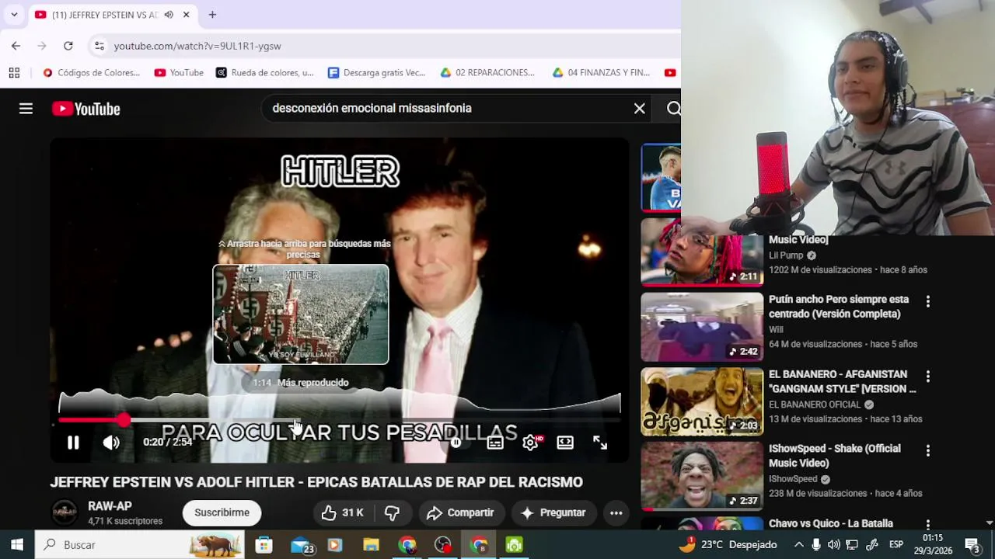Mute the video volume speaker
The height and width of the screenshot is (559, 995).
pyautogui.click(x=111, y=442)
